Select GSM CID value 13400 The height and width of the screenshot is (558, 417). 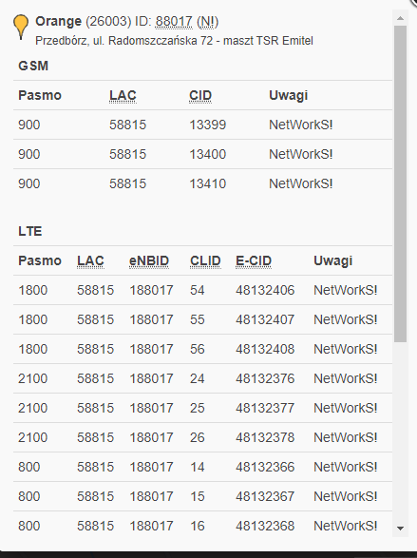(x=208, y=154)
